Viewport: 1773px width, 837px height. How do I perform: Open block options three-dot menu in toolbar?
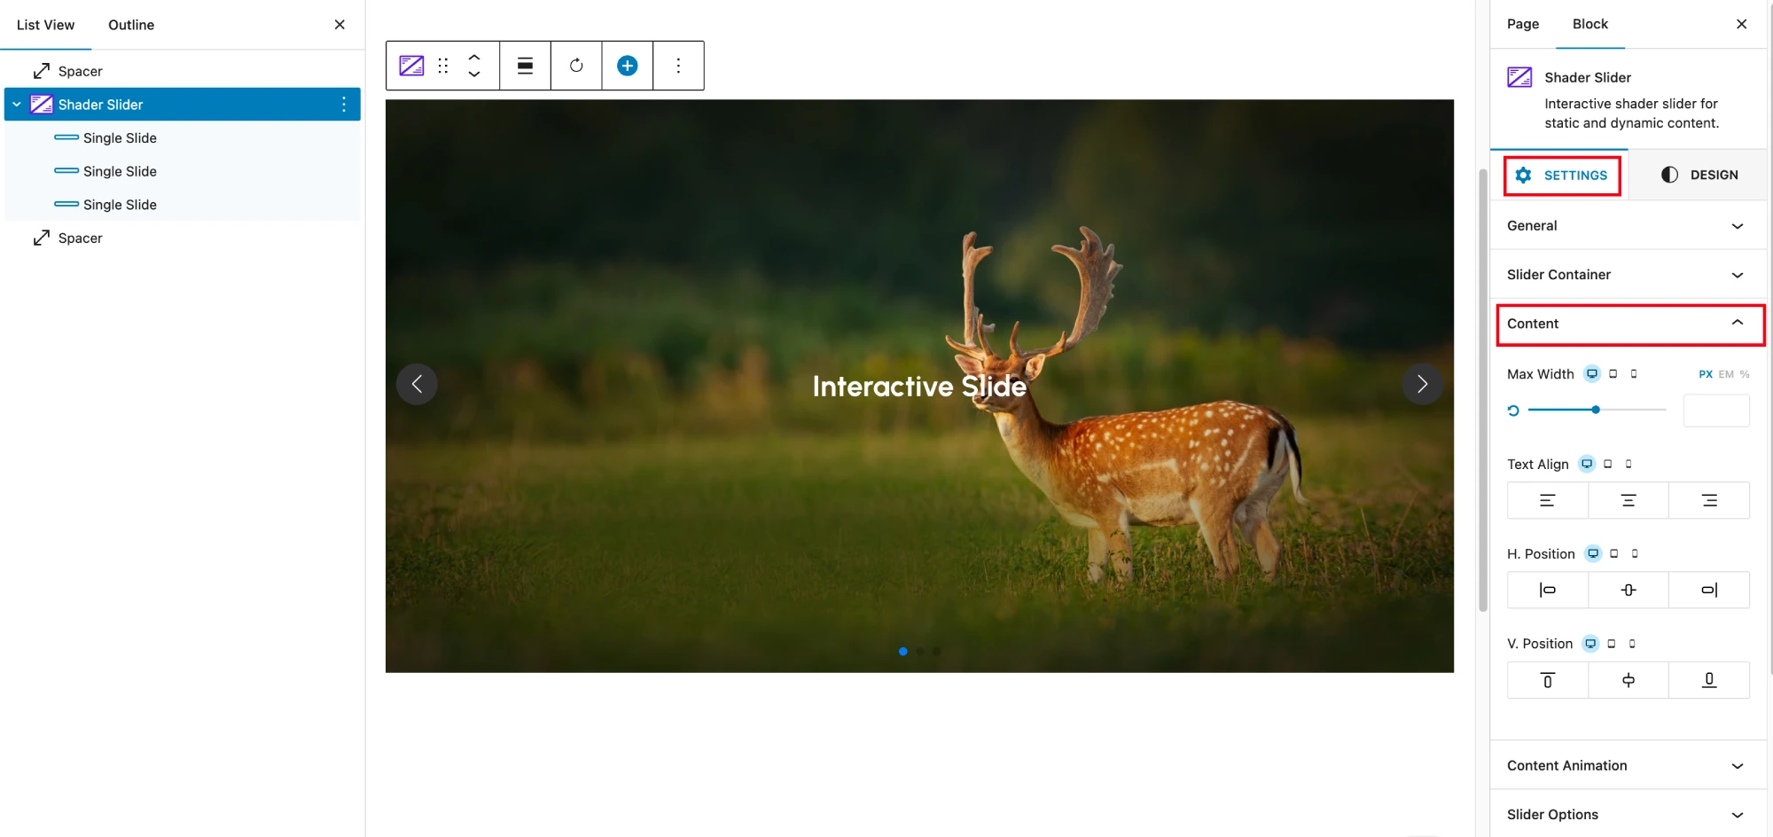point(678,66)
